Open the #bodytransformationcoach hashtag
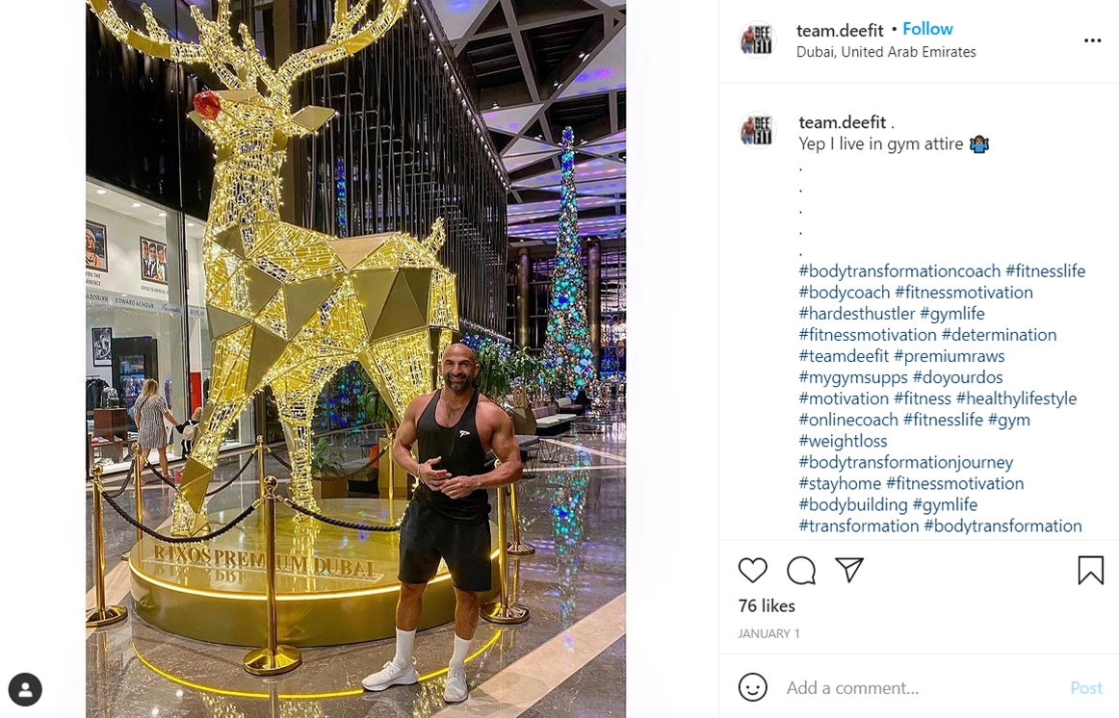1119x718 pixels. [899, 271]
